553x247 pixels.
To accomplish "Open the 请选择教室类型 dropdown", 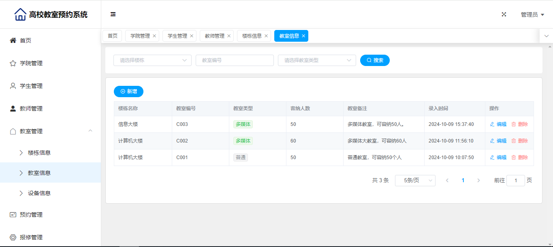I will click(317, 60).
